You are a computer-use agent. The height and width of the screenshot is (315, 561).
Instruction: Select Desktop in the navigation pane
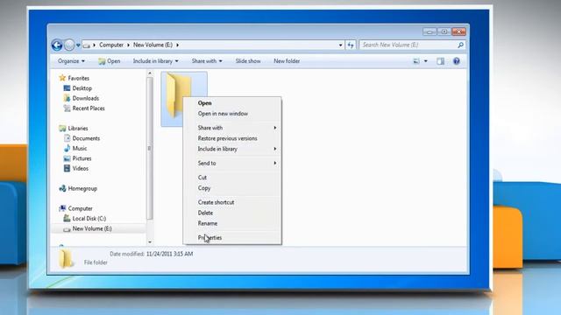click(x=82, y=88)
